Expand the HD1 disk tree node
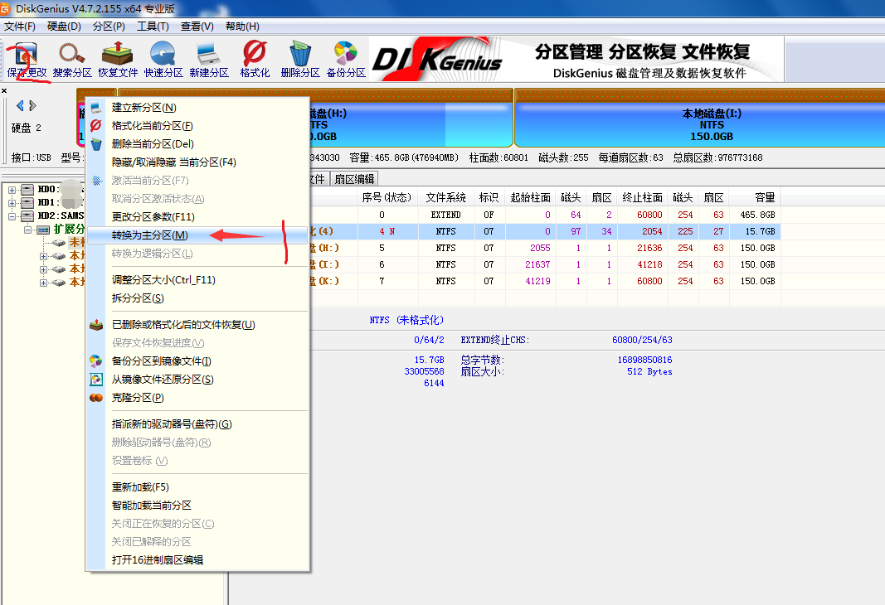 12,202
